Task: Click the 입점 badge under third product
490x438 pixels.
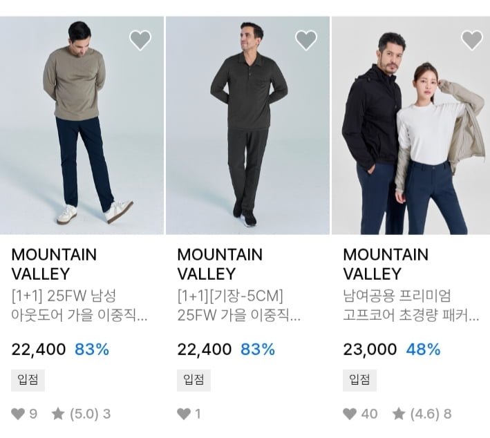Action: (x=359, y=379)
